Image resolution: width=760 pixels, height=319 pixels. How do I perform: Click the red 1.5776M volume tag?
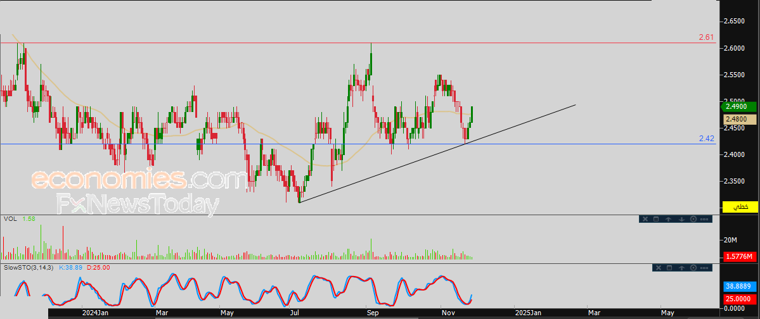point(740,256)
